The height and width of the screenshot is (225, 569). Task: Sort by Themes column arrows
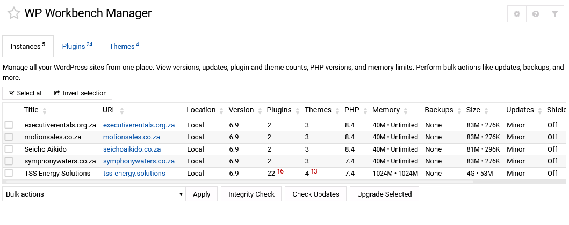coord(337,110)
